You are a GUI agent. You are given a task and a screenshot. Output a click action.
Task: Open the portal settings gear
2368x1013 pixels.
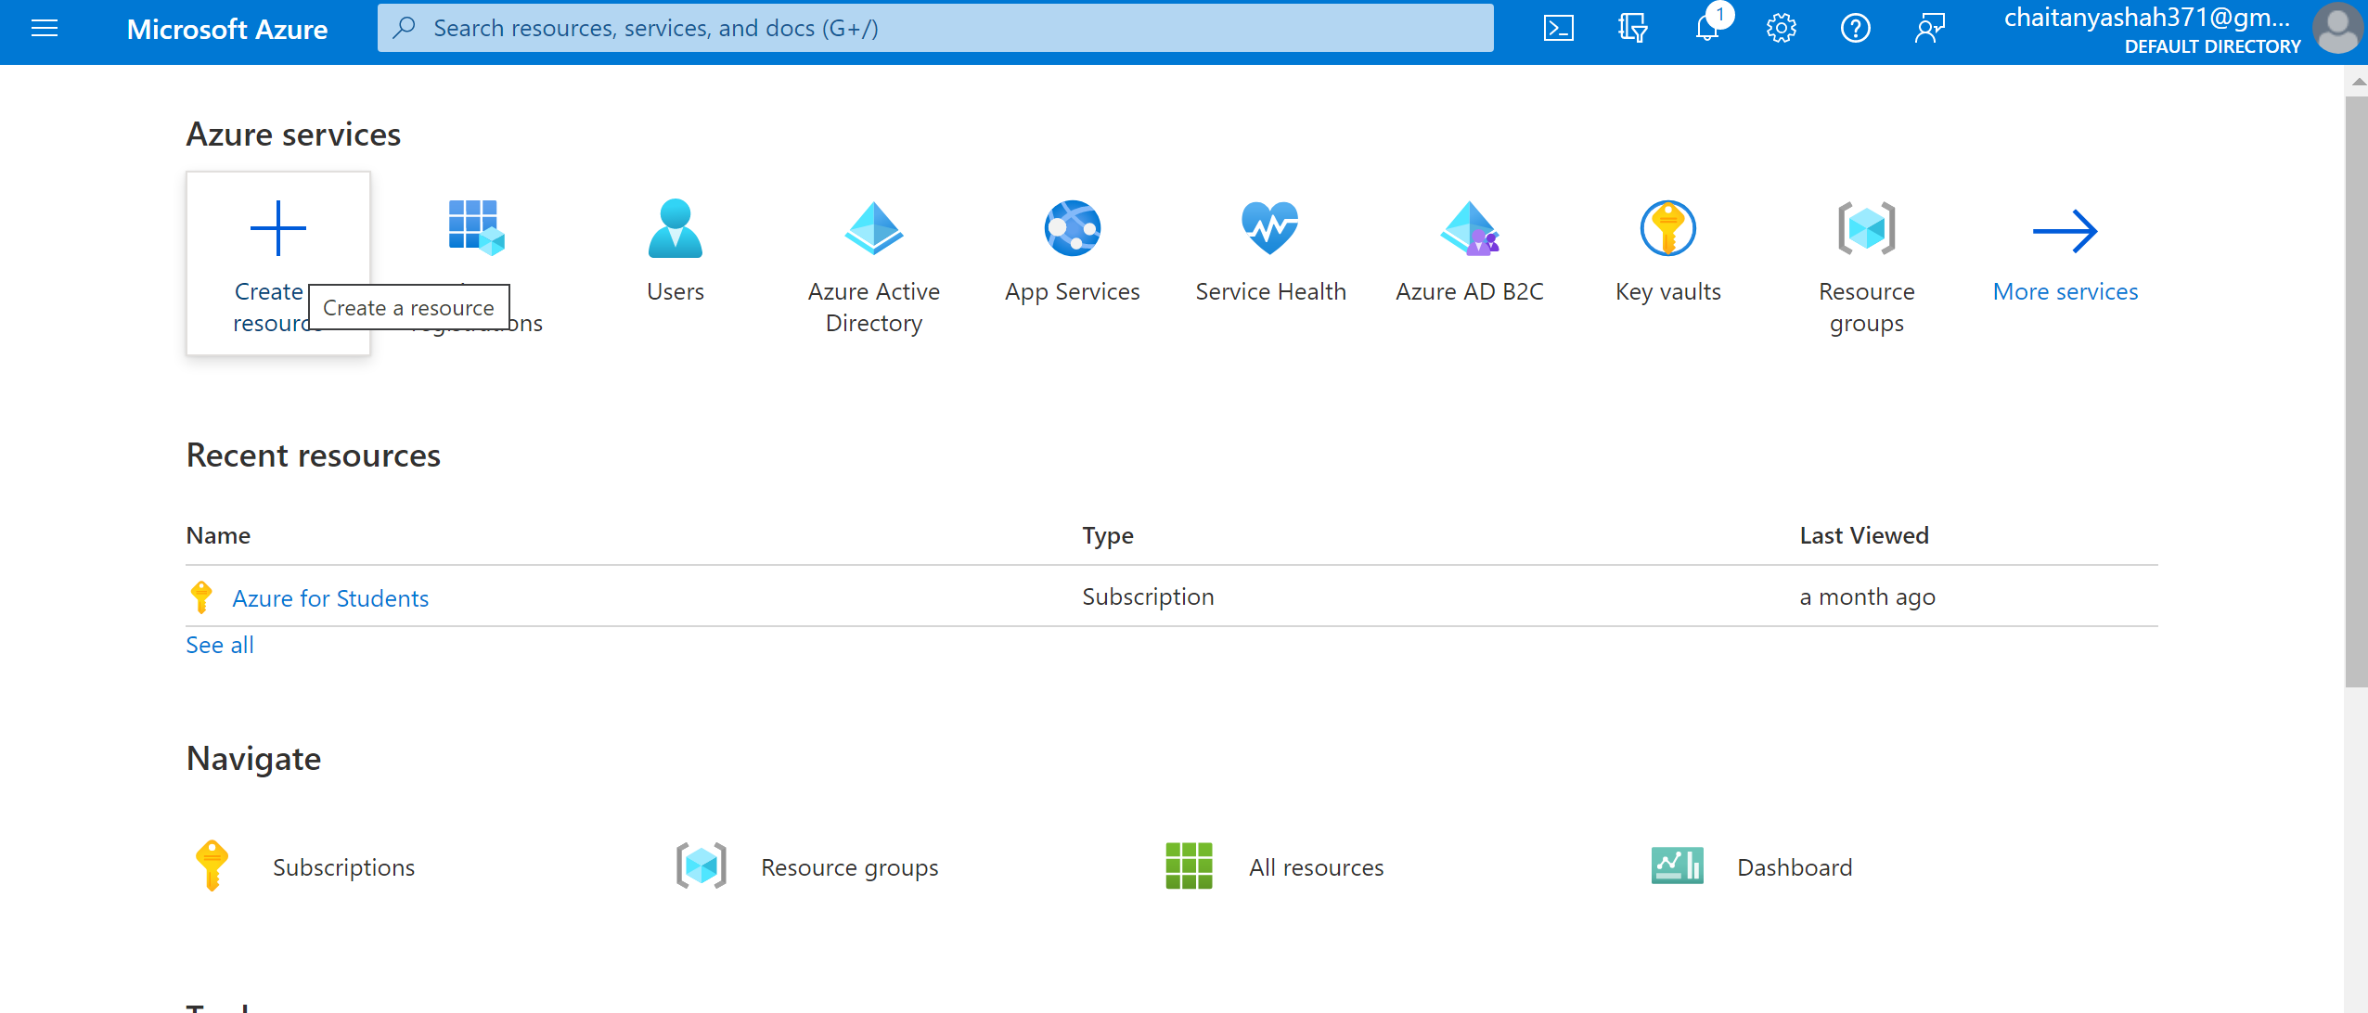coord(1782,28)
